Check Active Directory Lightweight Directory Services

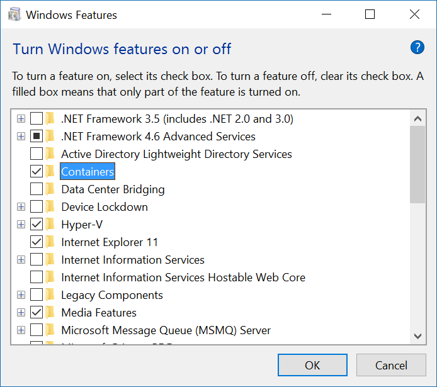[37, 154]
